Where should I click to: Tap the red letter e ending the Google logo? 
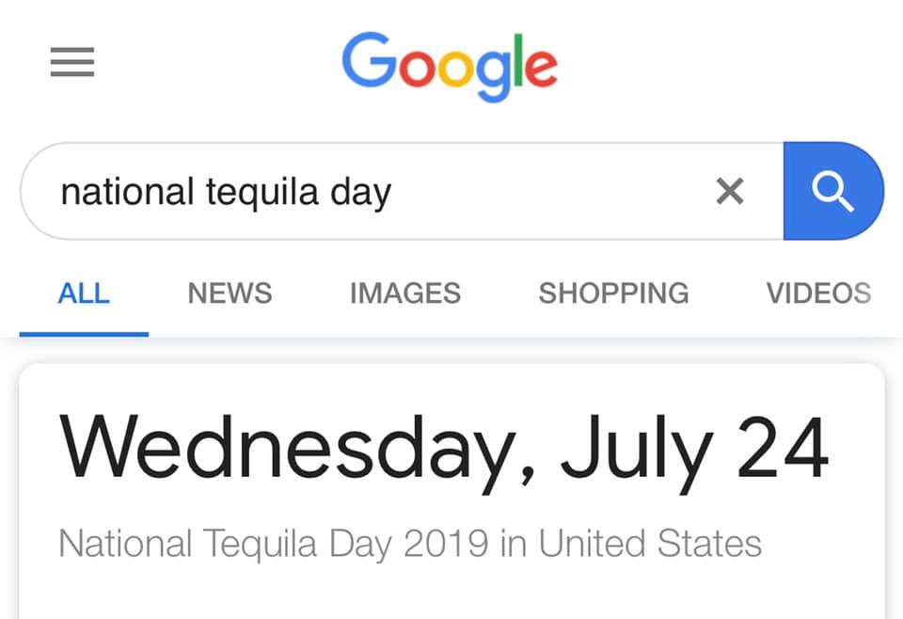coord(542,69)
